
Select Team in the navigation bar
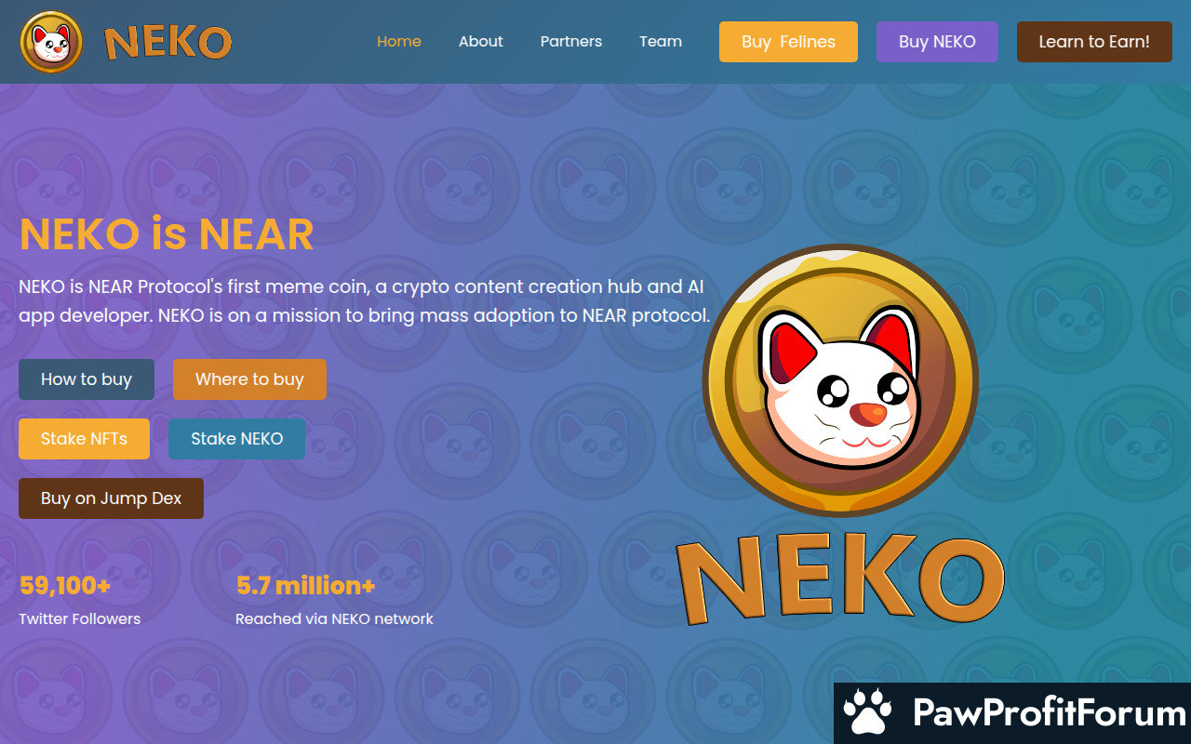[x=661, y=42]
